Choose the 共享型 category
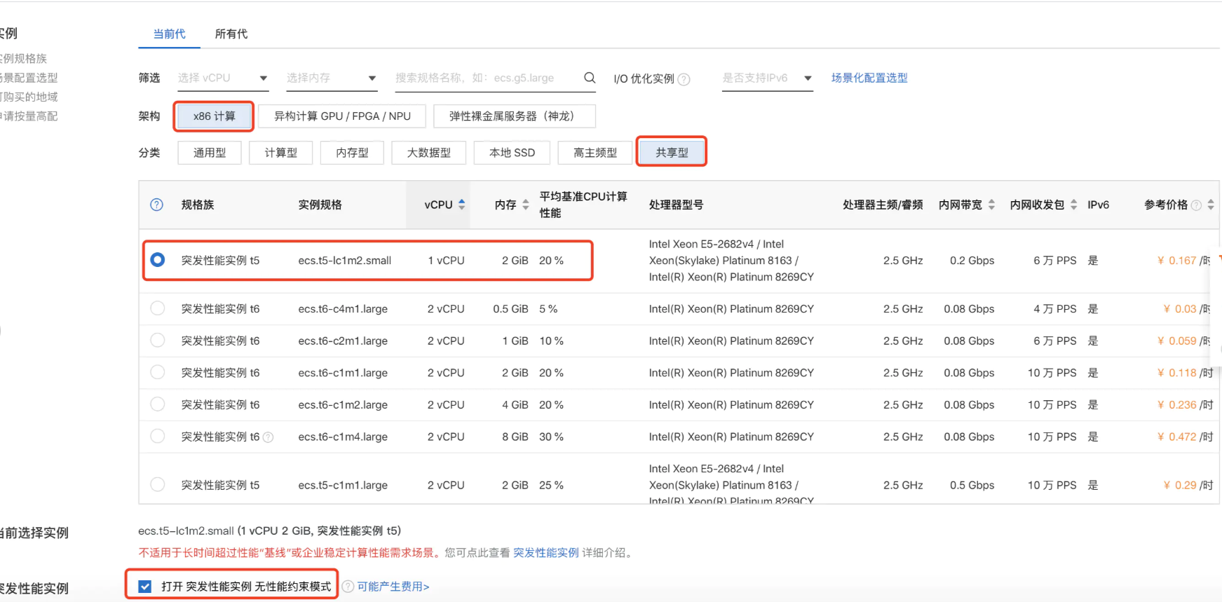Screen dimensions: 1222x602 tap(672, 153)
